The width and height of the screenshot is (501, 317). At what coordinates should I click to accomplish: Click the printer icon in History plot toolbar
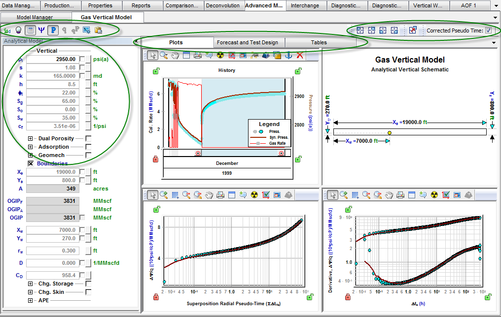pos(198,55)
